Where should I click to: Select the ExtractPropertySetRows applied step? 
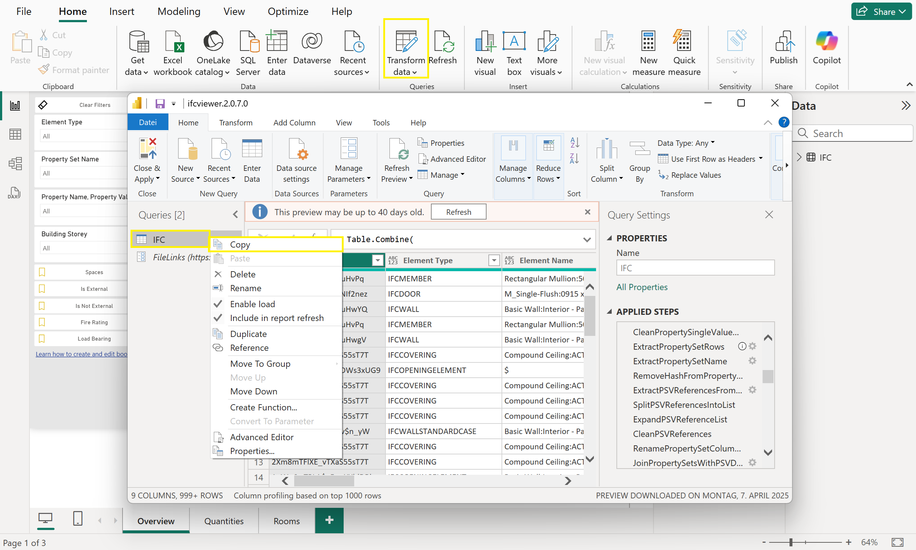(x=678, y=346)
